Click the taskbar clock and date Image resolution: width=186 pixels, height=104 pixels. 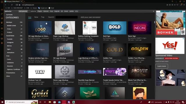click(178, 102)
